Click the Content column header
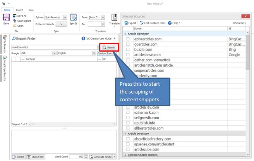This screenshot has height=161, width=254. [x=61, y=59]
